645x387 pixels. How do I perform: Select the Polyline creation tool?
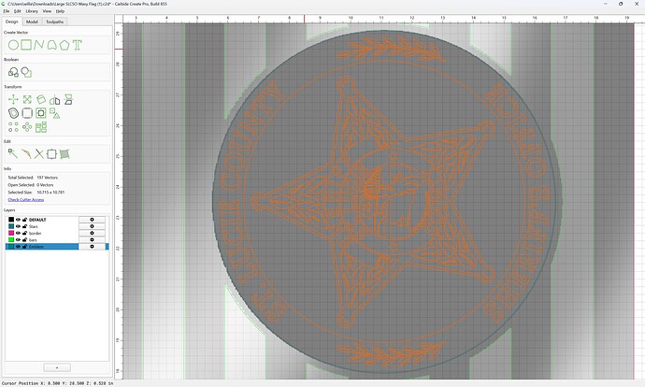(x=38, y=45)
